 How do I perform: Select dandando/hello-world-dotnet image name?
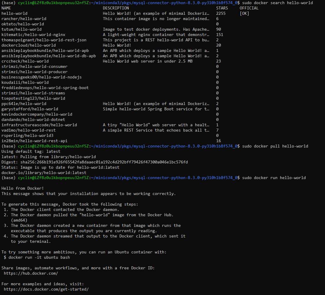point(33,119)
